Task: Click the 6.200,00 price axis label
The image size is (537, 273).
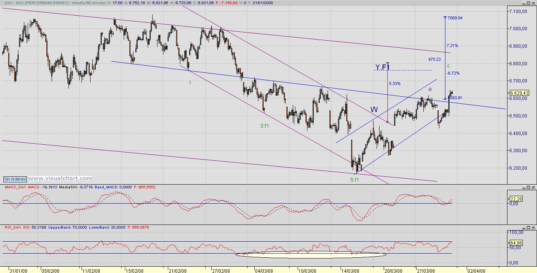Action: tap(518, 168)
